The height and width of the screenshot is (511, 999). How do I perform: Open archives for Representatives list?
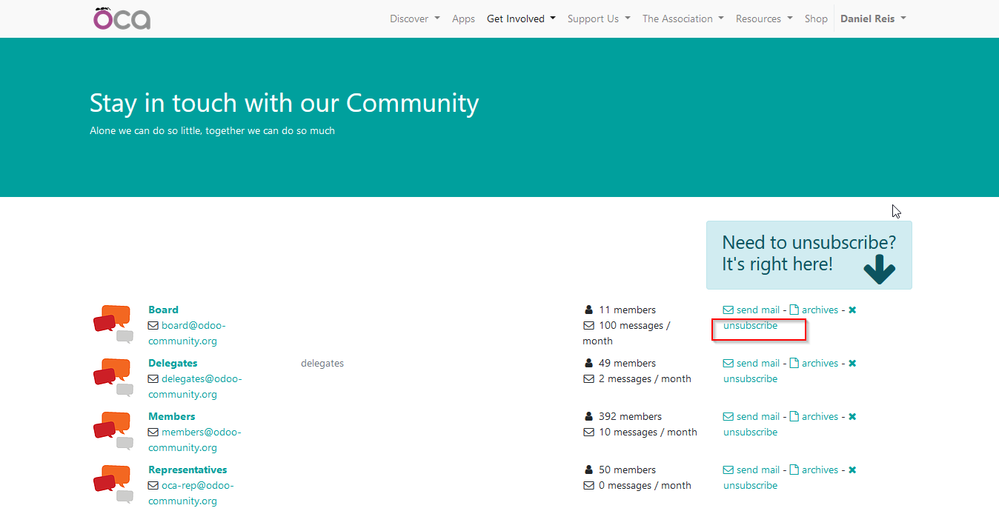[820, 470]
